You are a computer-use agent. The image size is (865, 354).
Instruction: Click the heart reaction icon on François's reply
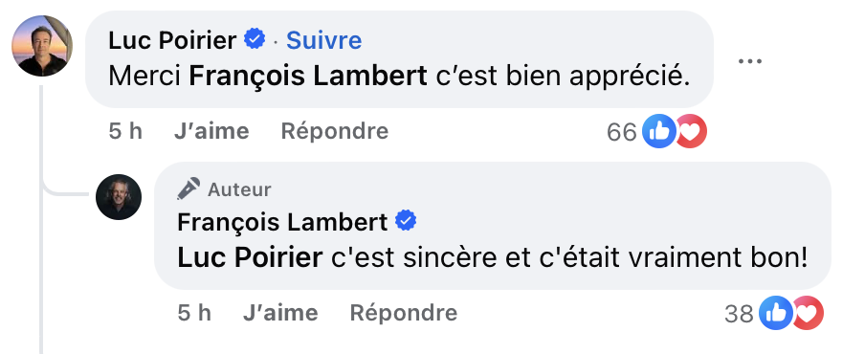[x=809, y=313]
